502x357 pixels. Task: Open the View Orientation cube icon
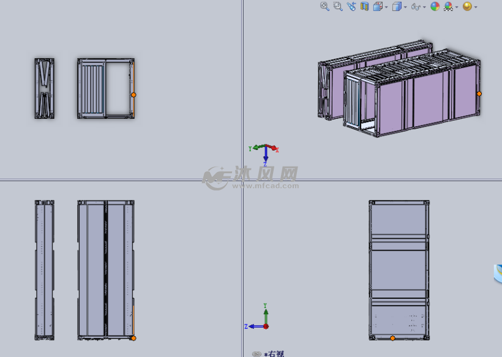pyautogui.click(x=376, y=7)
